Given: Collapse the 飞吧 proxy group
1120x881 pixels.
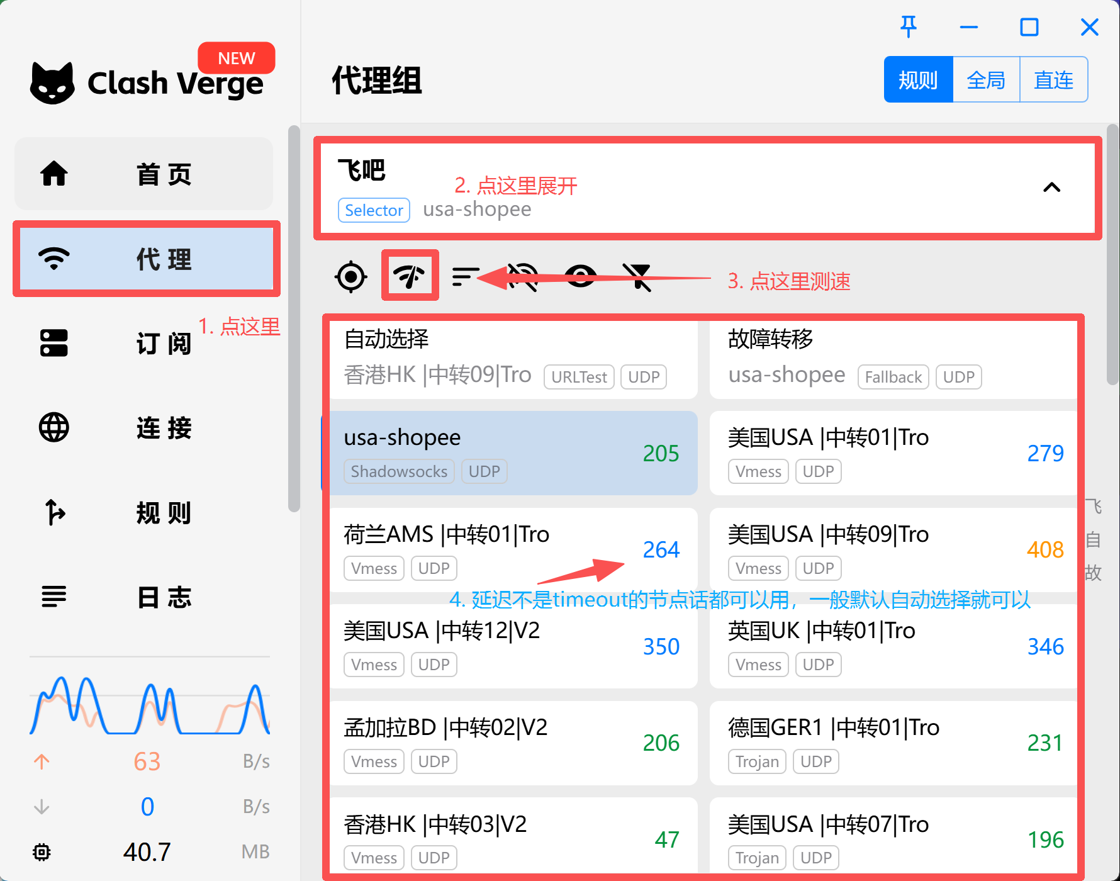Looking at the screenshot, I should [1051, 188].
